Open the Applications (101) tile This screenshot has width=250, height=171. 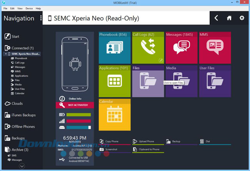(114, 81)
